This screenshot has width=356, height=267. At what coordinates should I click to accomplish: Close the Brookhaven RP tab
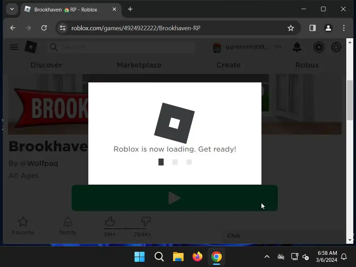click(x=114, y=9)
